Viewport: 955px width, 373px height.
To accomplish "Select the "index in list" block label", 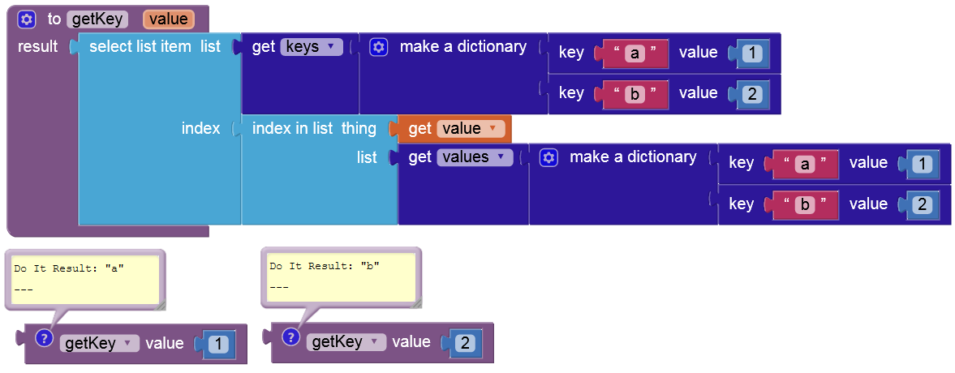I will (x=292, y=128).
